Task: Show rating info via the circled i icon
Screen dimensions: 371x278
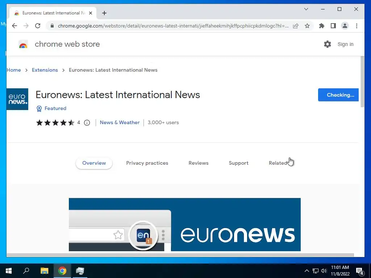Action: click(87, 123)
